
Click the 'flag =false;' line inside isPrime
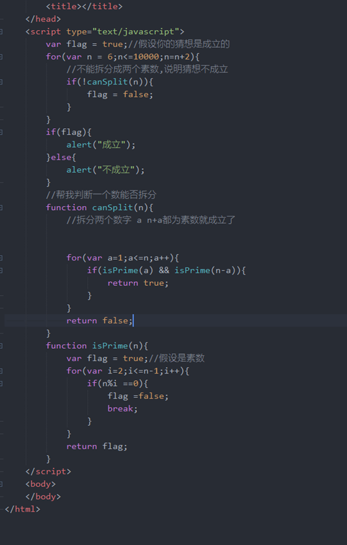[x=138, y=396]
